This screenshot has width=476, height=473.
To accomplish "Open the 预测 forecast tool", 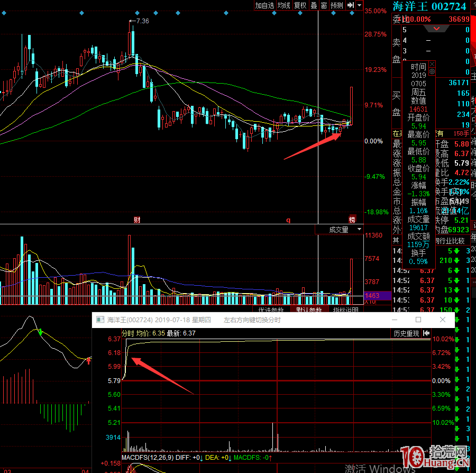I will pyautogui.click(x=337, y=5).
